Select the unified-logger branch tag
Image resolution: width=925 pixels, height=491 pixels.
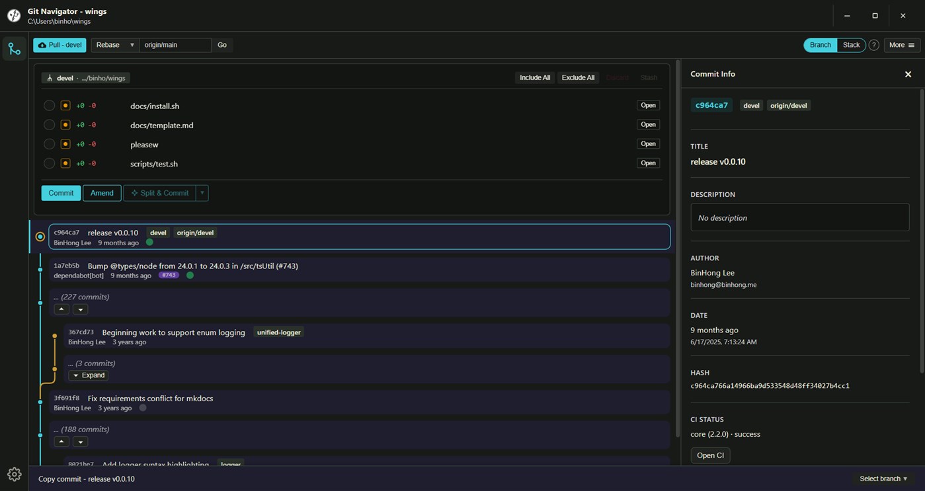click(278, 332)
